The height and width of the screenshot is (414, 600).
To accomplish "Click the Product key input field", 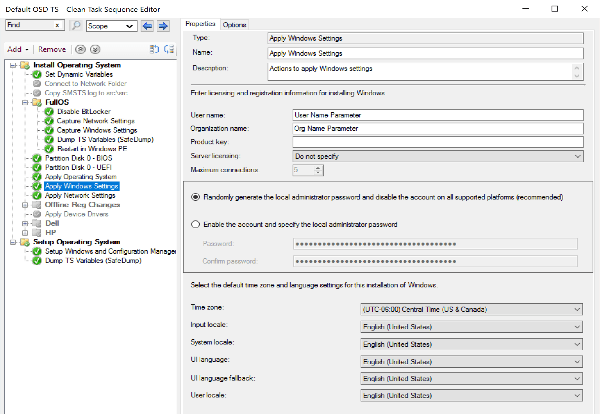I will pos(437,142).
